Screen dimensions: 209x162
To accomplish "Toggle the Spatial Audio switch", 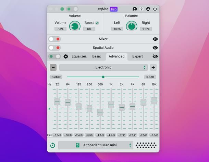I will click(x=54, y=48).
